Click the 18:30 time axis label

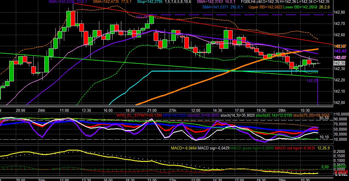130,110
